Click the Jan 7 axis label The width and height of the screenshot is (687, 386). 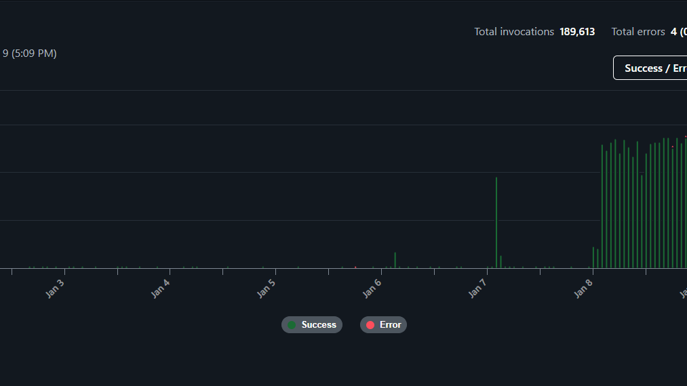coord(477,289)
